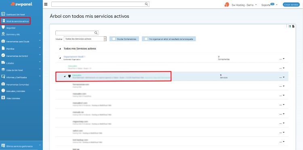303x150 pixels.
Task: Open the options menu on 9 Servicios row
Action: tap(282, 77)
